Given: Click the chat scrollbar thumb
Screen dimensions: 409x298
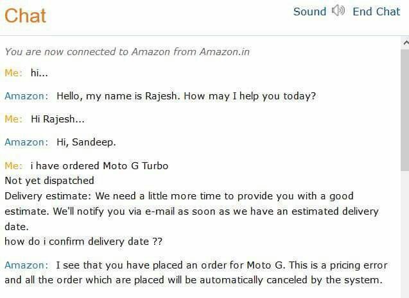Looking at the screenshot, I should (405, 110).
